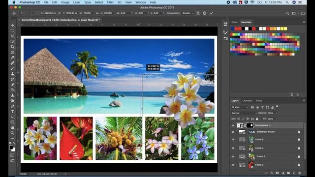Switch to the Color panel tab
Image resolution: width=315 pixels, height=177 pixels.
(x=234, y=22)
